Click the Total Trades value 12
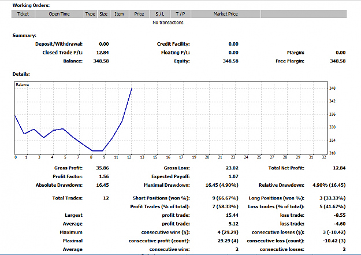This screenshot has height=255, width=361. click(x=106, y=198)
